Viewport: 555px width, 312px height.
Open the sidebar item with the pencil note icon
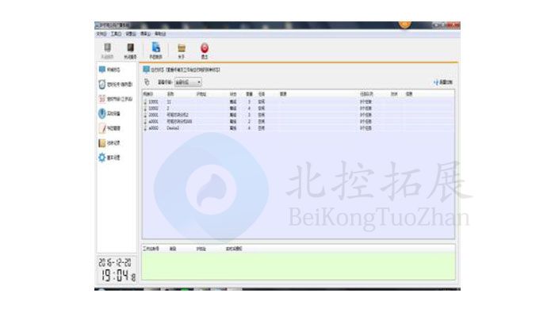tap(109, 128)
